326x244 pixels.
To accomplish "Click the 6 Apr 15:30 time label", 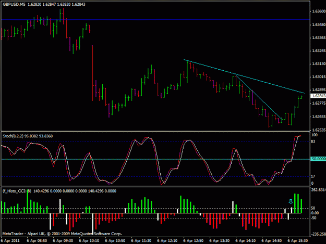I will 297,241.
